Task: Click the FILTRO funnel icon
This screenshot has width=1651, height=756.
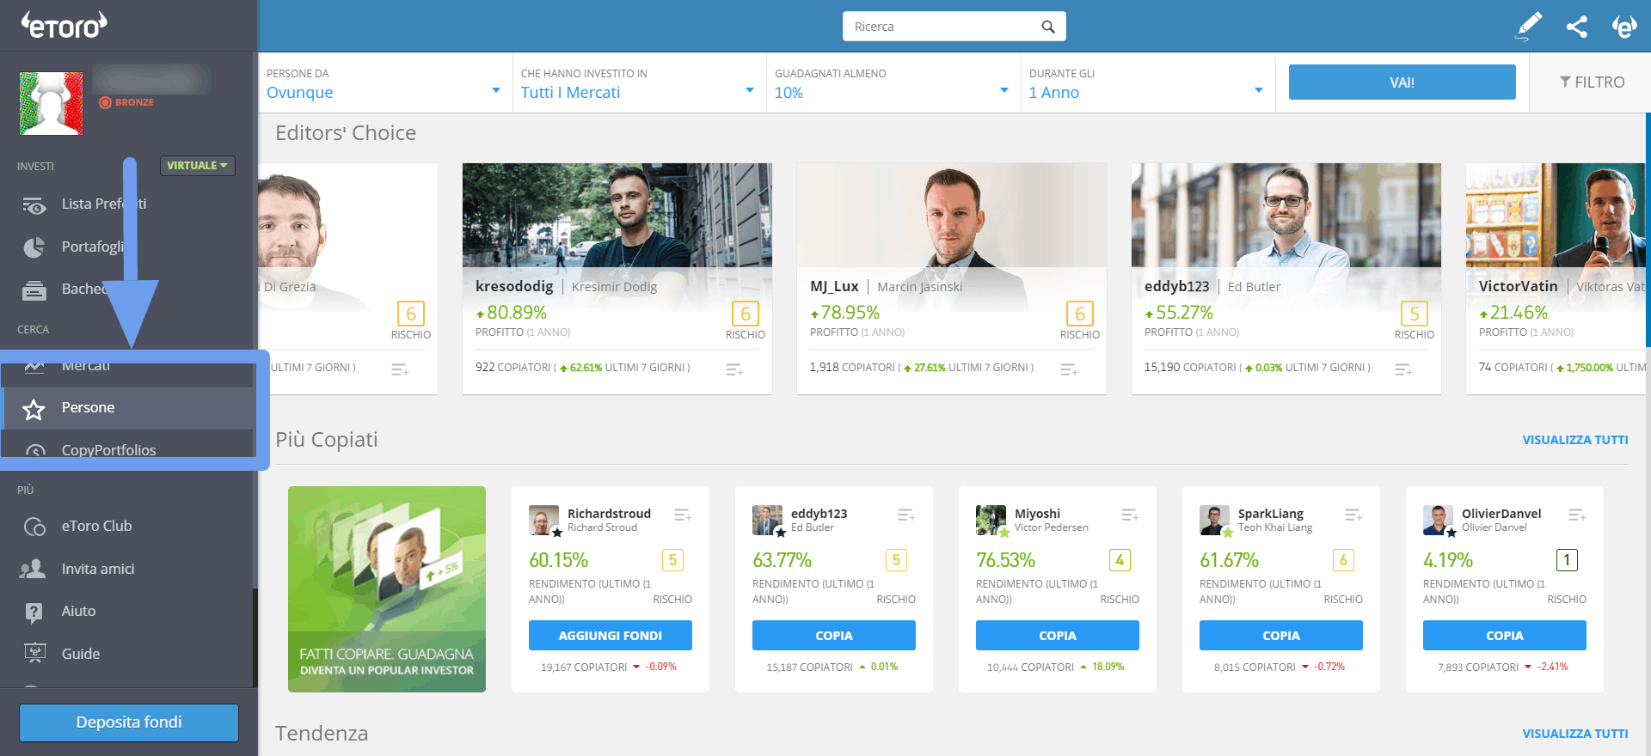Action: (x=1565, y=82)
